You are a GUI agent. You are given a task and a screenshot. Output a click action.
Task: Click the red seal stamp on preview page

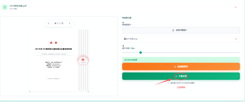click(83, 59)
